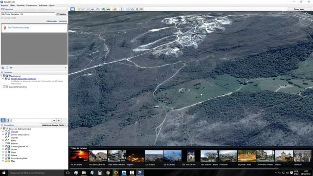Click the red pin of São Thomé das Letras result
The image size is (313, 176).
[5, 28]
